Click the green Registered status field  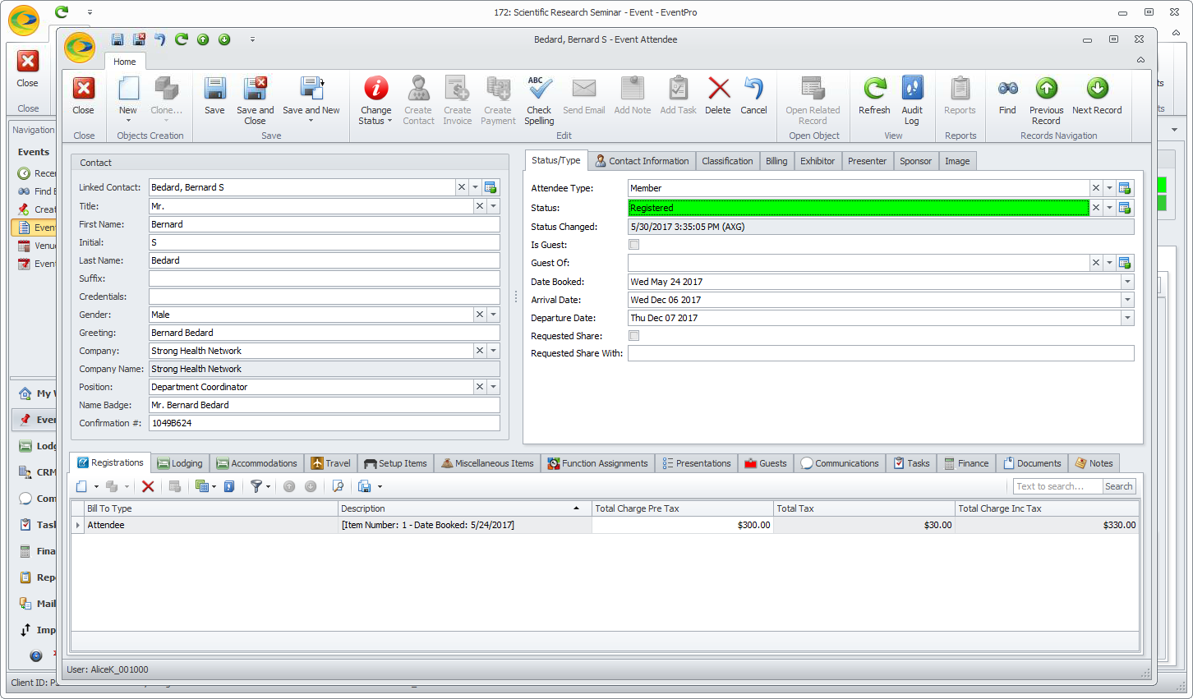(859, 208)
